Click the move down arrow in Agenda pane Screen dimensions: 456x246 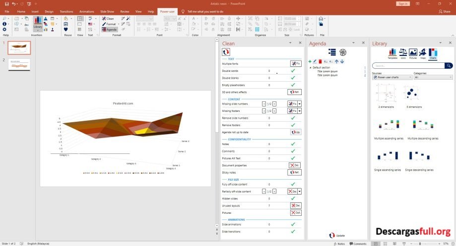[x=342, y=61]
